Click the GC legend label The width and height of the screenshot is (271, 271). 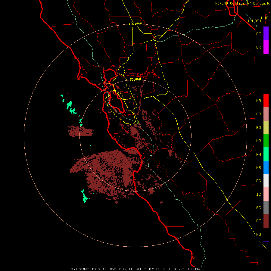258,208
